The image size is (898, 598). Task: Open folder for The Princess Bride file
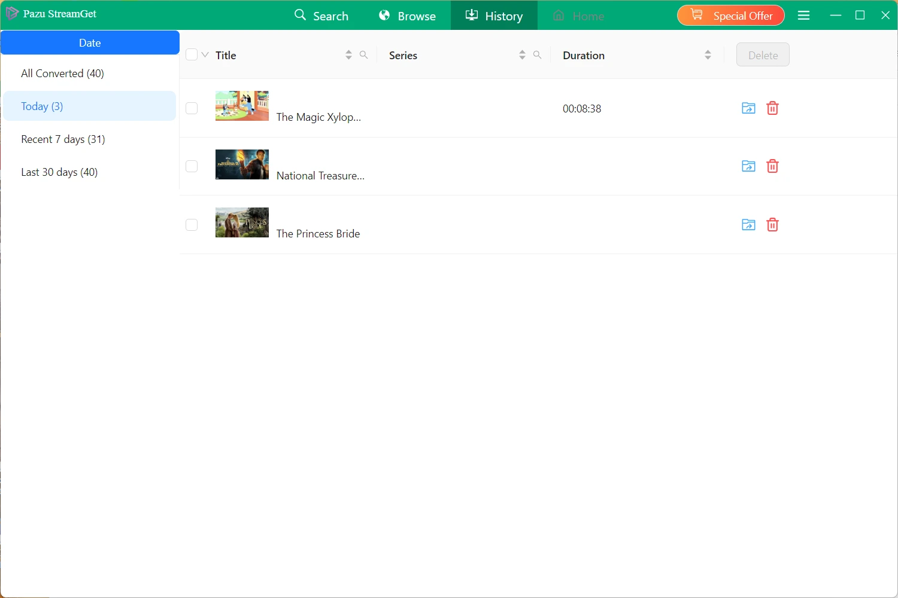(748, 225)
